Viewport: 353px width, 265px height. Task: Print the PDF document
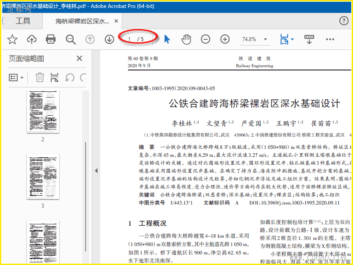pyautogui.click(x=51, y=39)
